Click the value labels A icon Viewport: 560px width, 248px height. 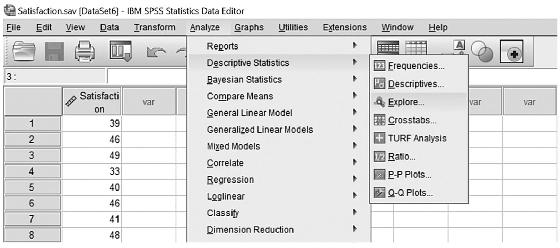click(460, 45)
